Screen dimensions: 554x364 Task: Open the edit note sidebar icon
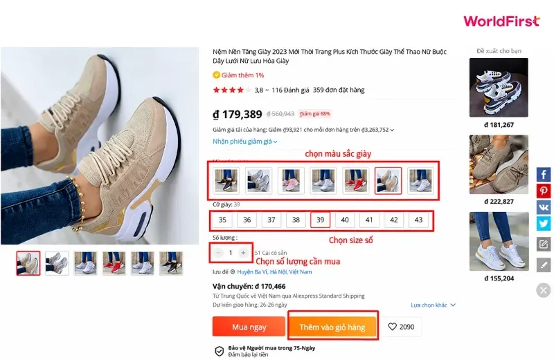click(x=544, y=245)
